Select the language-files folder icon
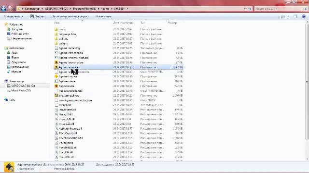309x173 pixels. [x=56, y=34]
